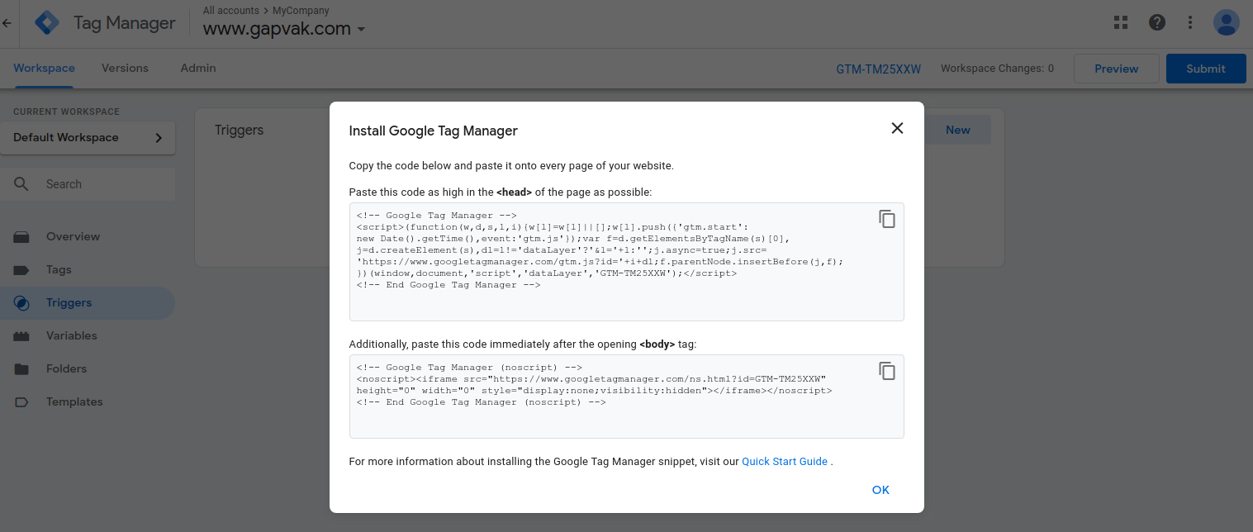Click into the head code text box
1253x532 pixels.
pyautogui.click(x=611, y=302)
